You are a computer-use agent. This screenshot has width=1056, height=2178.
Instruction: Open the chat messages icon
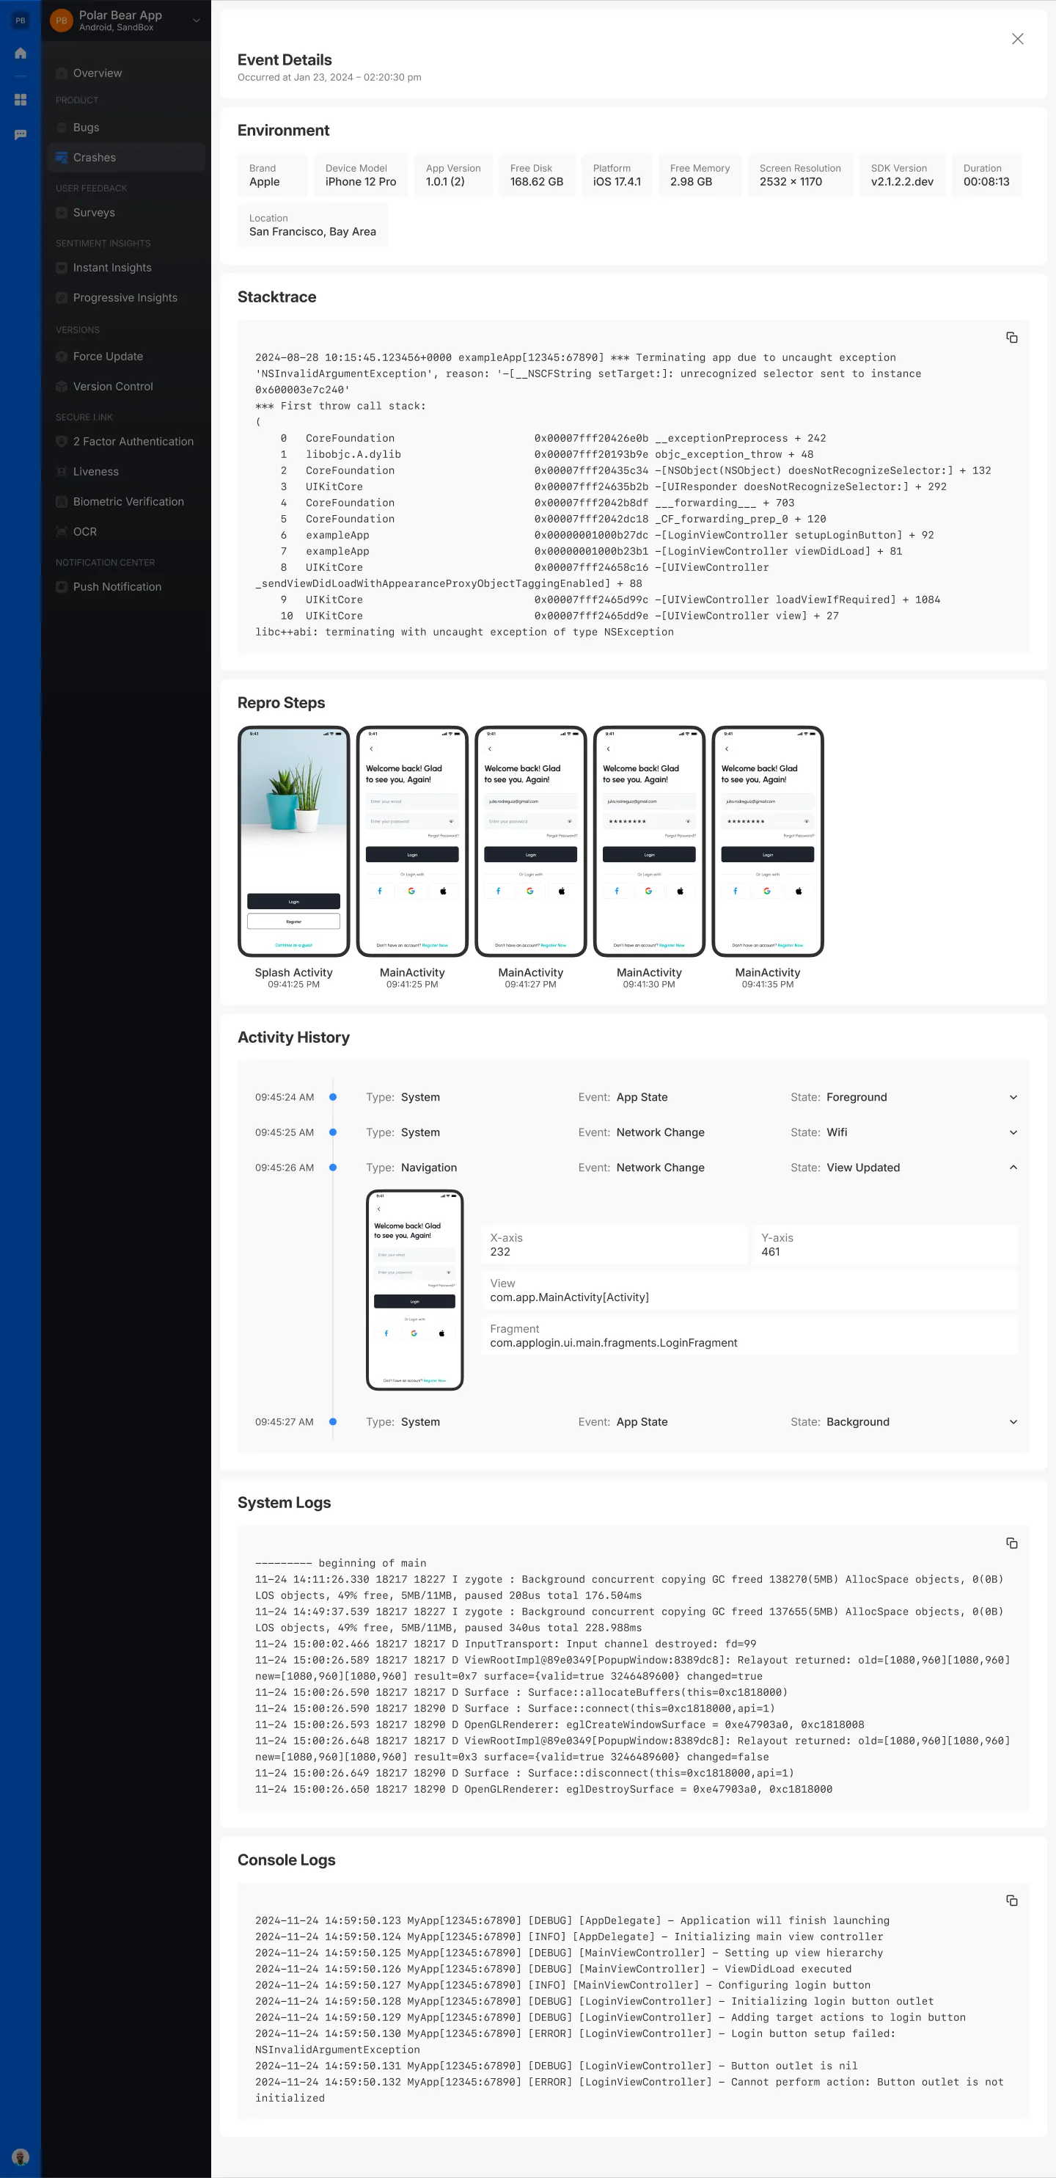point(21,134)
